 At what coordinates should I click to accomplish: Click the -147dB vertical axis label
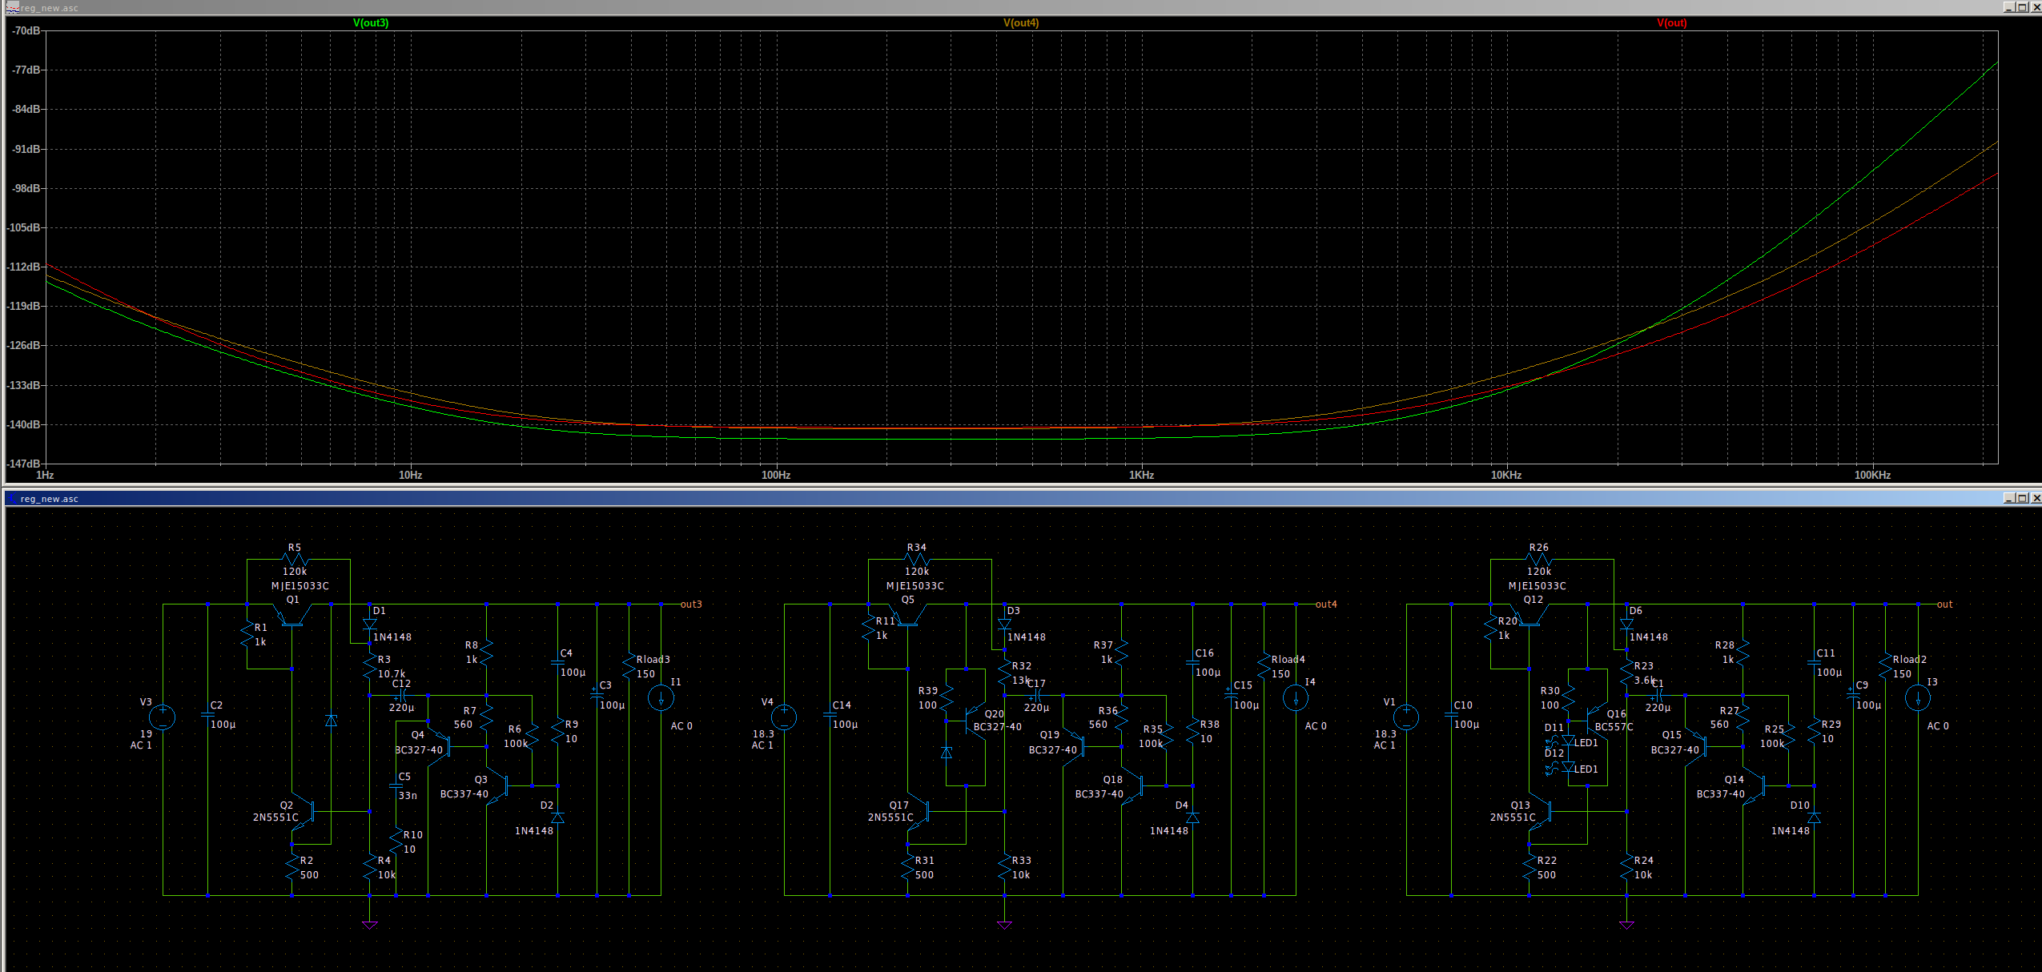pos(23,464)
